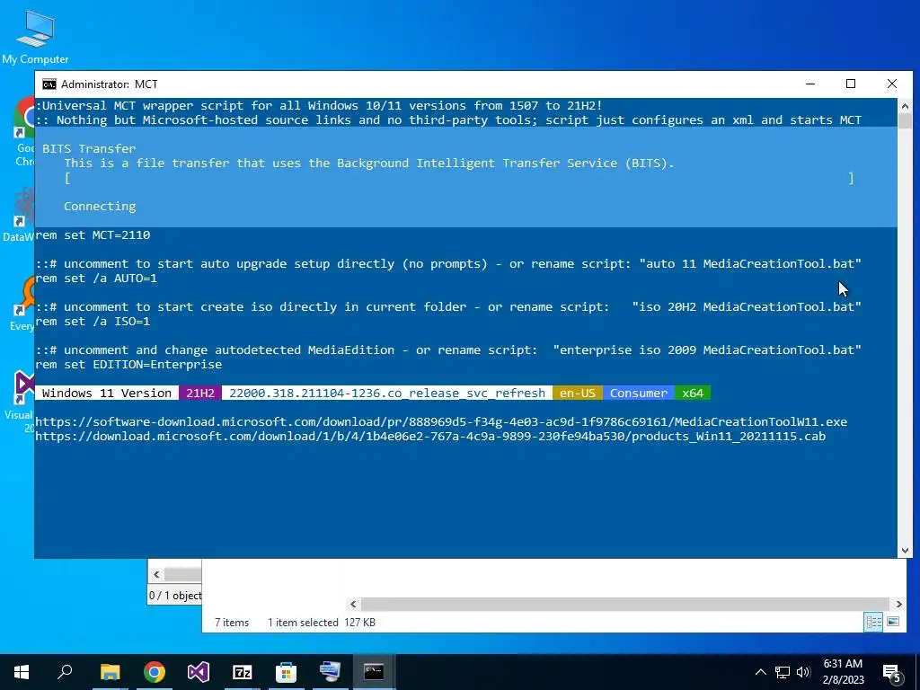The width and height of the screenshot is (920, 690).
Task: Click the 21H2 version label
Action: click(x=200, y=394)
